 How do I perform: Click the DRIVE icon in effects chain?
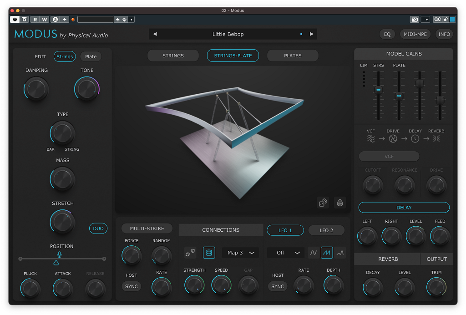click(x=393, y=139)
